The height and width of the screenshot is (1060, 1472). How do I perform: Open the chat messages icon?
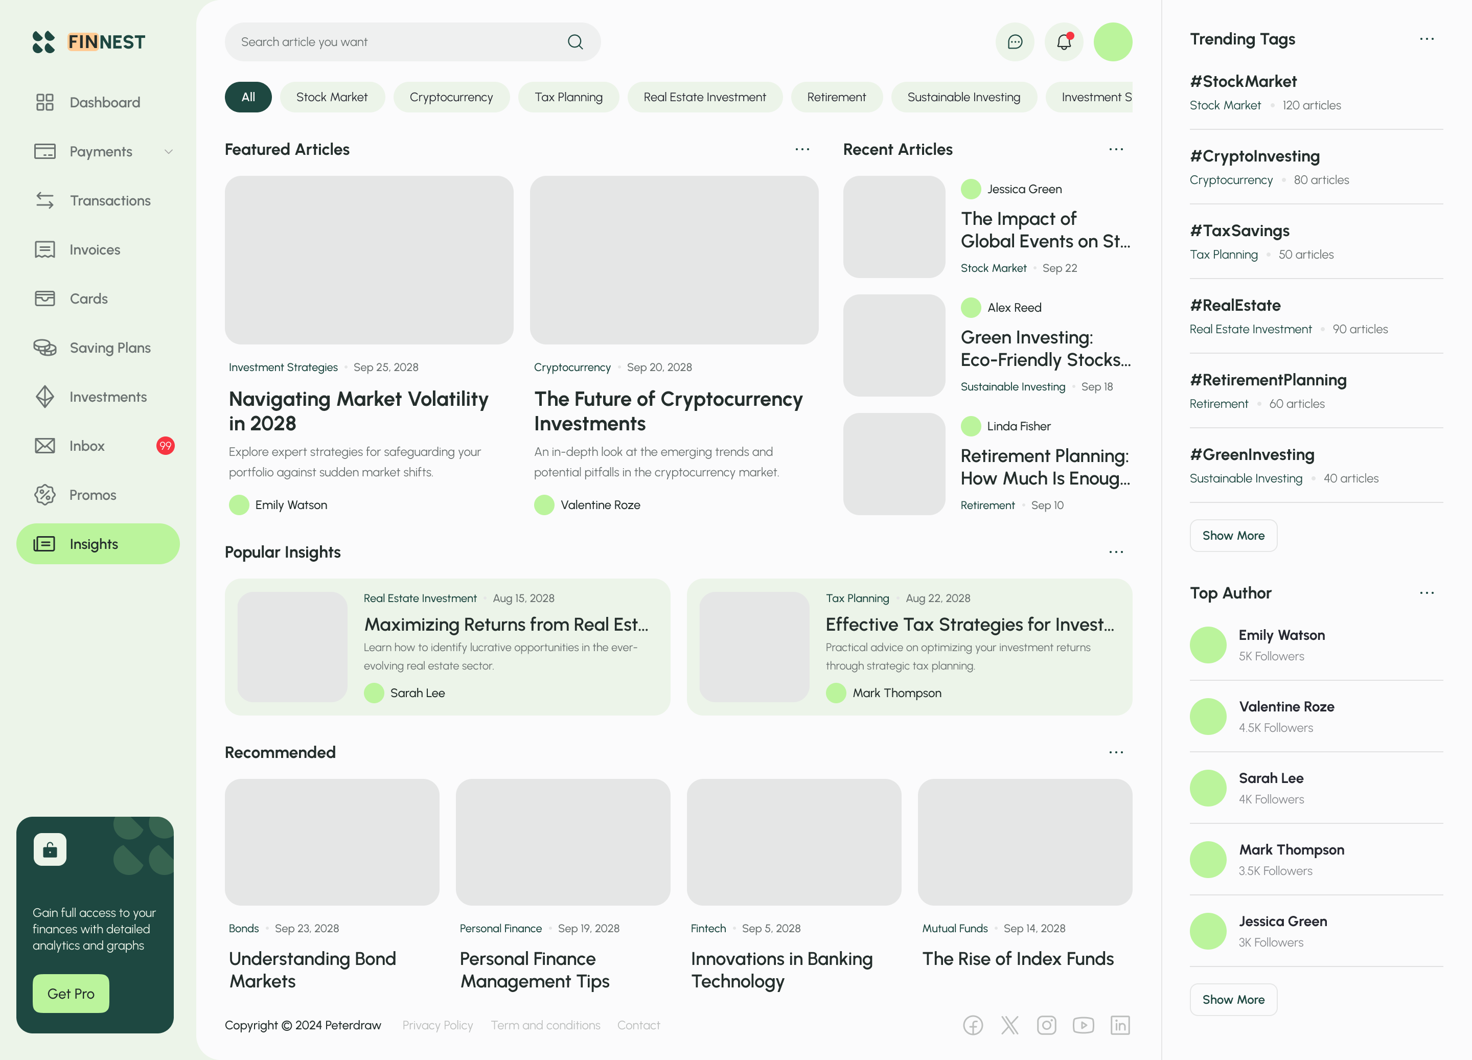1015,42
